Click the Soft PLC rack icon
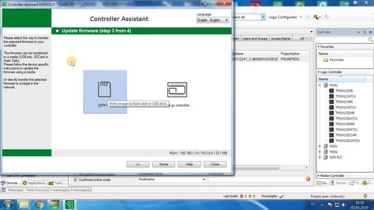374x210 pixels. pyautogui.click(x=325, y=157)
